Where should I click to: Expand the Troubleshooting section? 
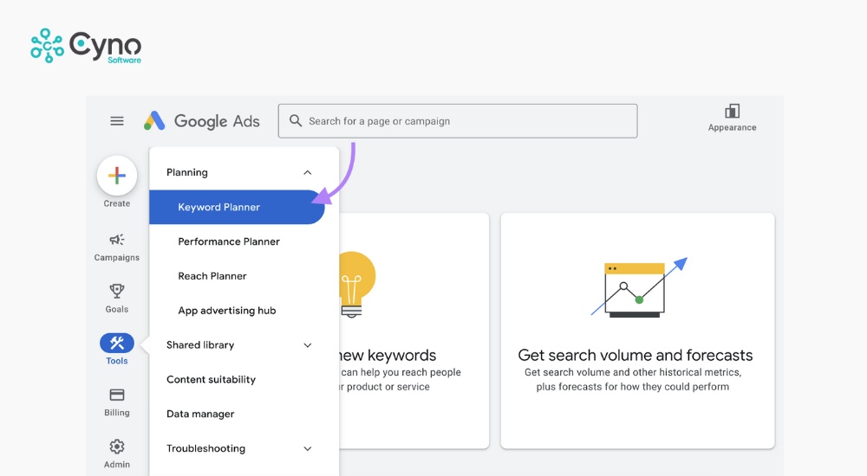point(307,449)
